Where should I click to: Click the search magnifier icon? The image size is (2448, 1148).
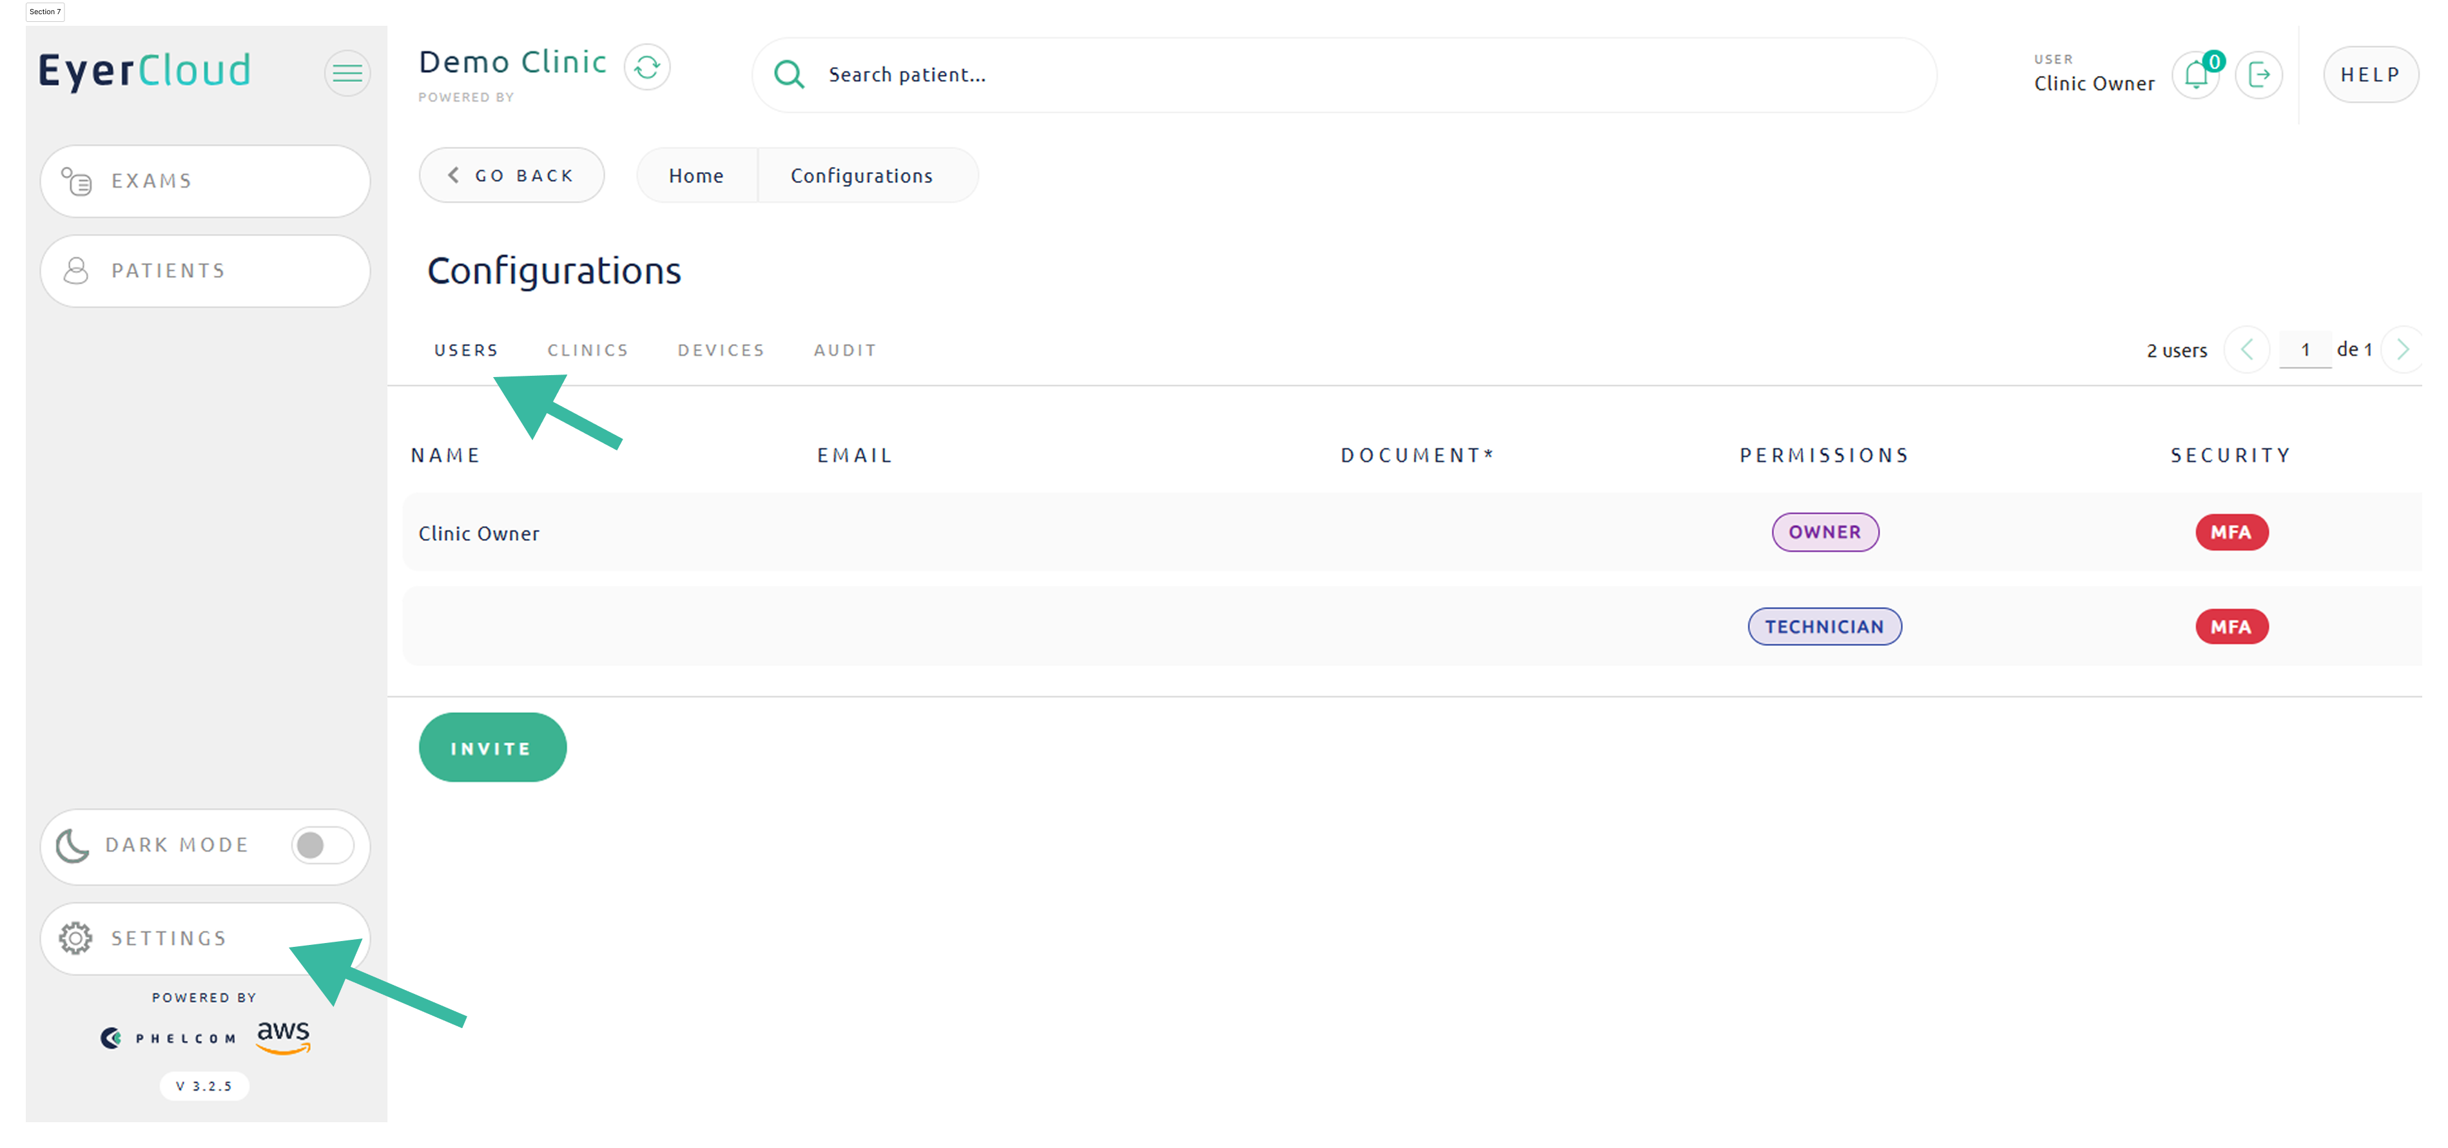pyautogui.click(x=789, y=74)
